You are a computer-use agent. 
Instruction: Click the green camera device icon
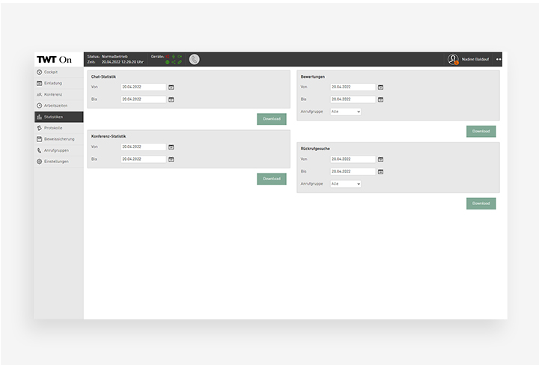tap(180, 56)
